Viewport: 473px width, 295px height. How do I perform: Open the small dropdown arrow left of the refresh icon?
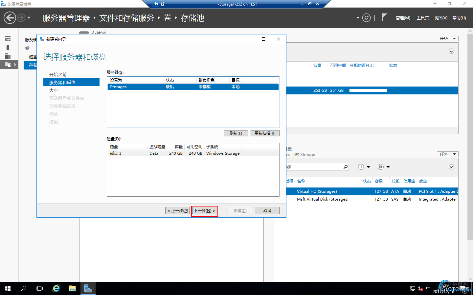[358, 18]
